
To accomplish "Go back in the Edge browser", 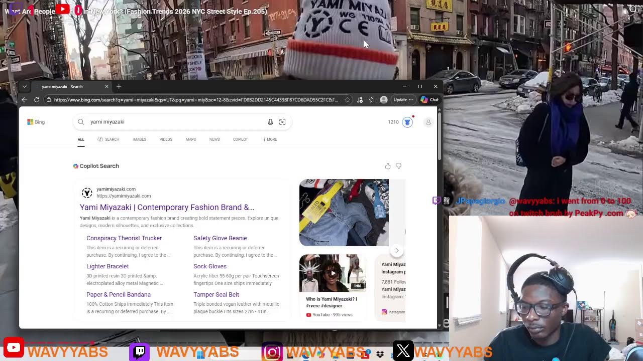I will pyautogui.click(x=24, y=100).
